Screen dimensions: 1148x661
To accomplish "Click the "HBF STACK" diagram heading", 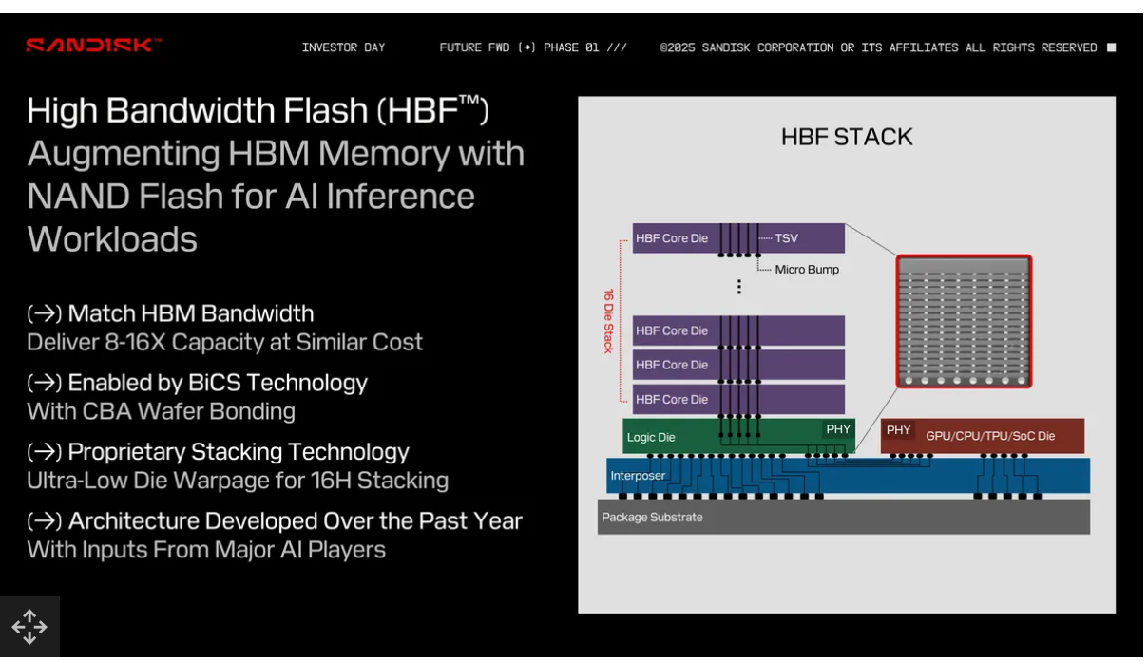I will point(847,137).
